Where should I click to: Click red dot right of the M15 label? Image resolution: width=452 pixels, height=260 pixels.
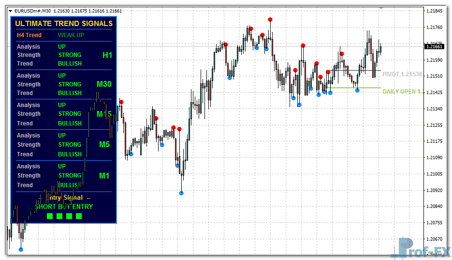tap(121, 102)
